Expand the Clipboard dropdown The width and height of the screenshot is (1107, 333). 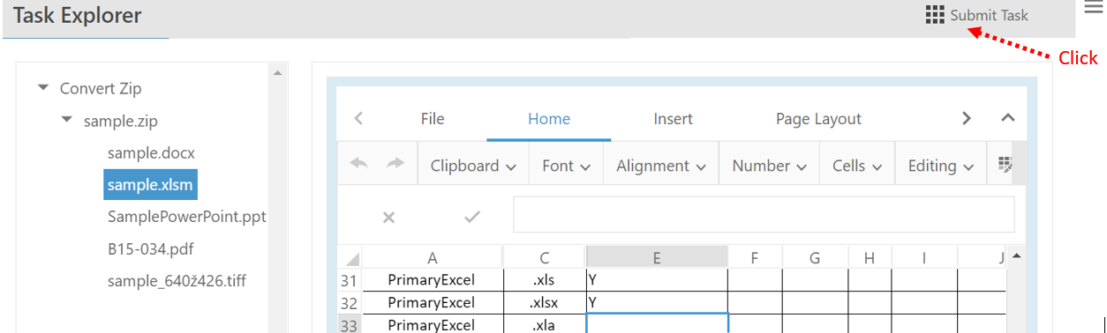(x=473, y=166)
